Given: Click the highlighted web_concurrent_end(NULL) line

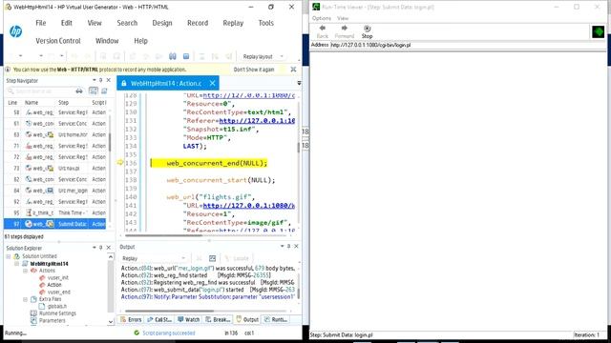Looking at the screenshot, I should tap(209, 163).
